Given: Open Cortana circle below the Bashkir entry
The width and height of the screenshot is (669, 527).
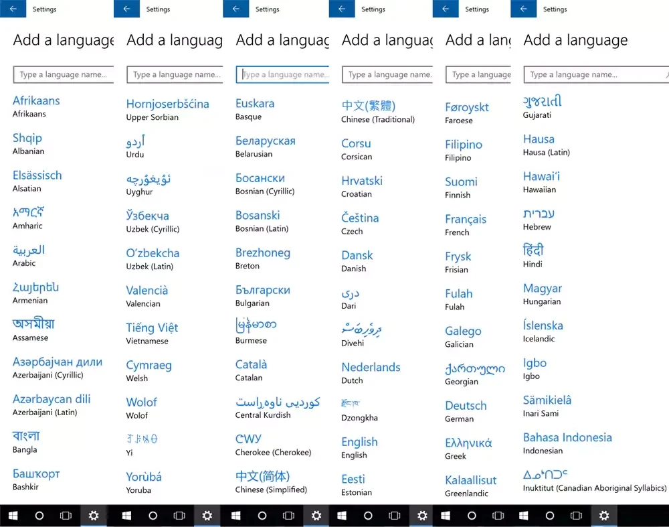Looking at the screenshot, I should click(x=39, y=516).
